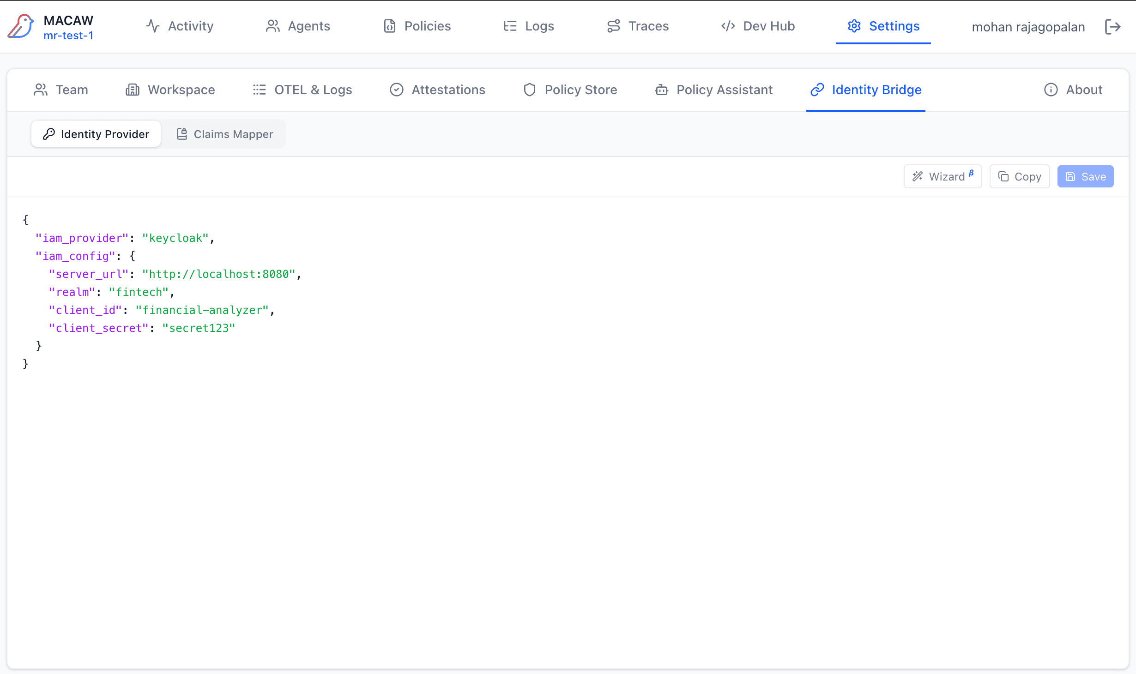Select the Settings nav item

coord(883,26)
